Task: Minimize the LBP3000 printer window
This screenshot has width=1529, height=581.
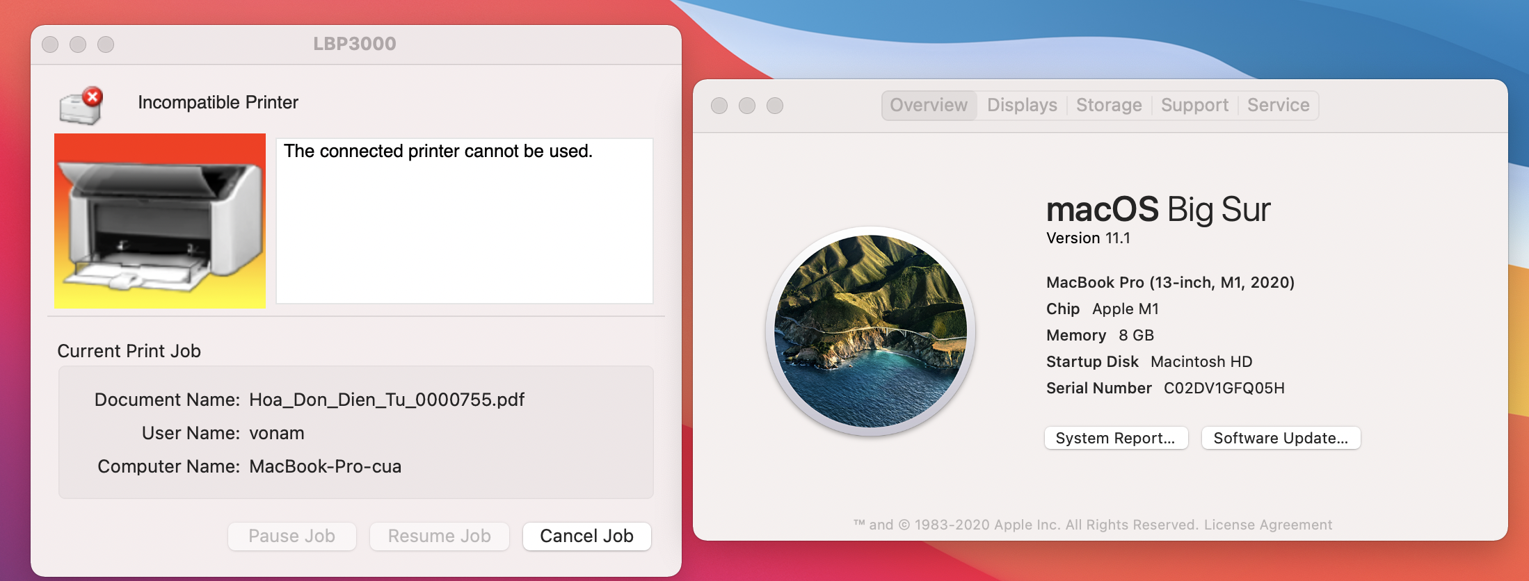Action: (78, 44)
